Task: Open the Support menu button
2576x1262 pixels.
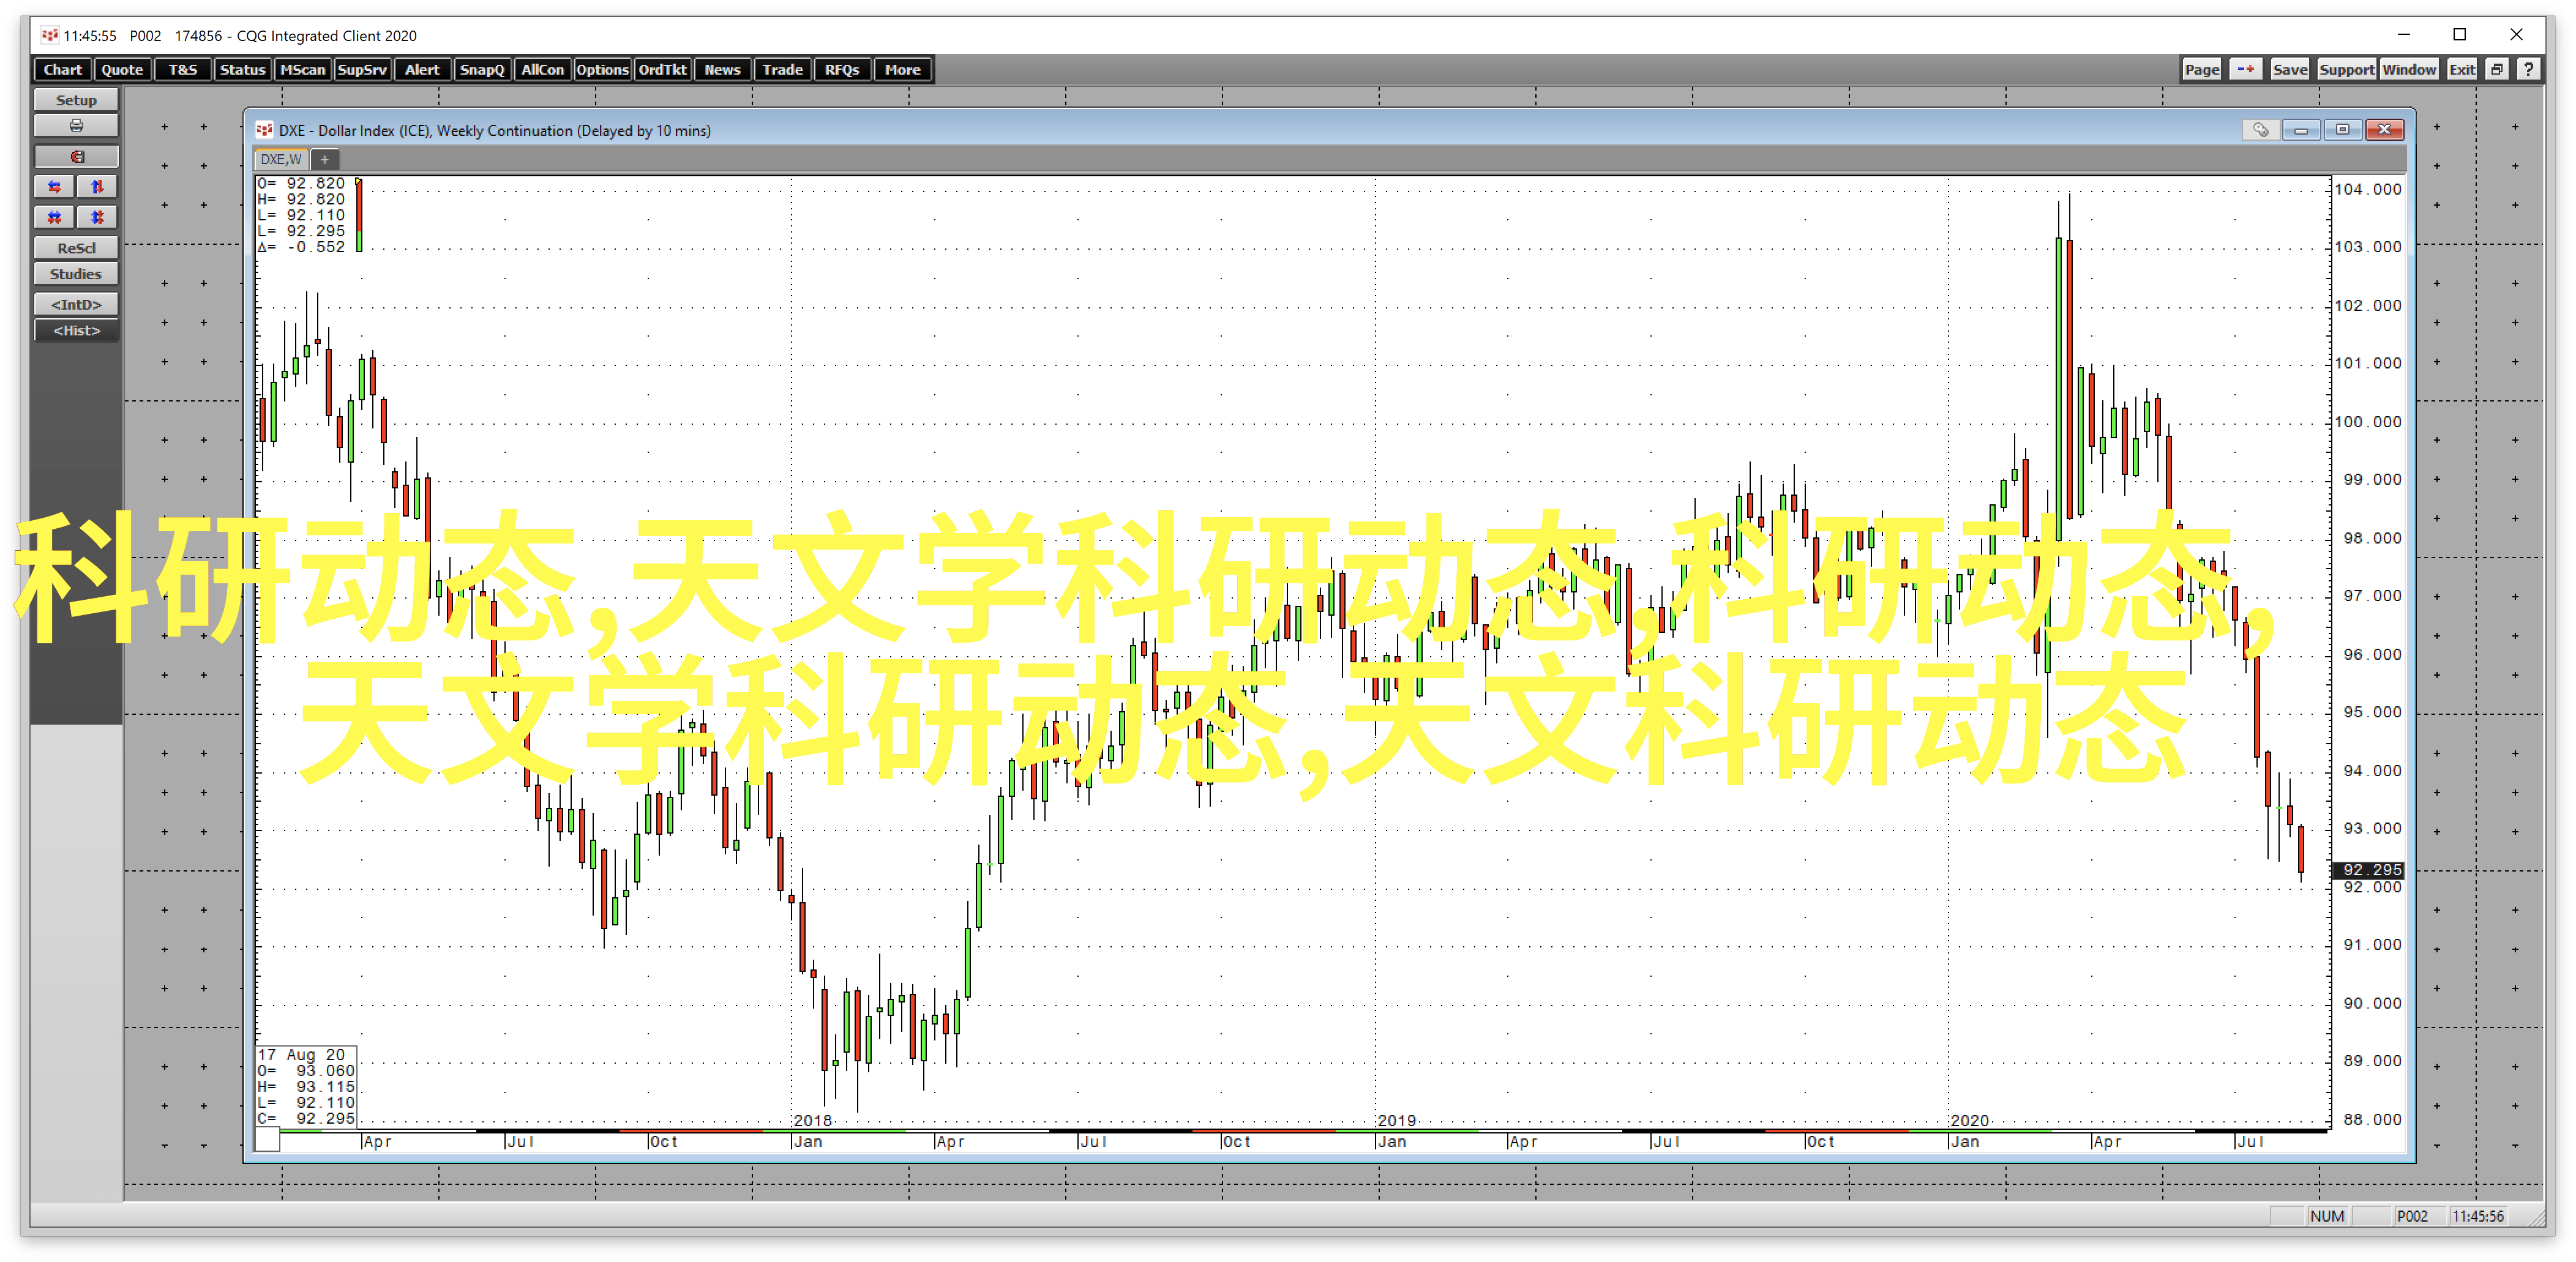Action: tap(2346, 70)
